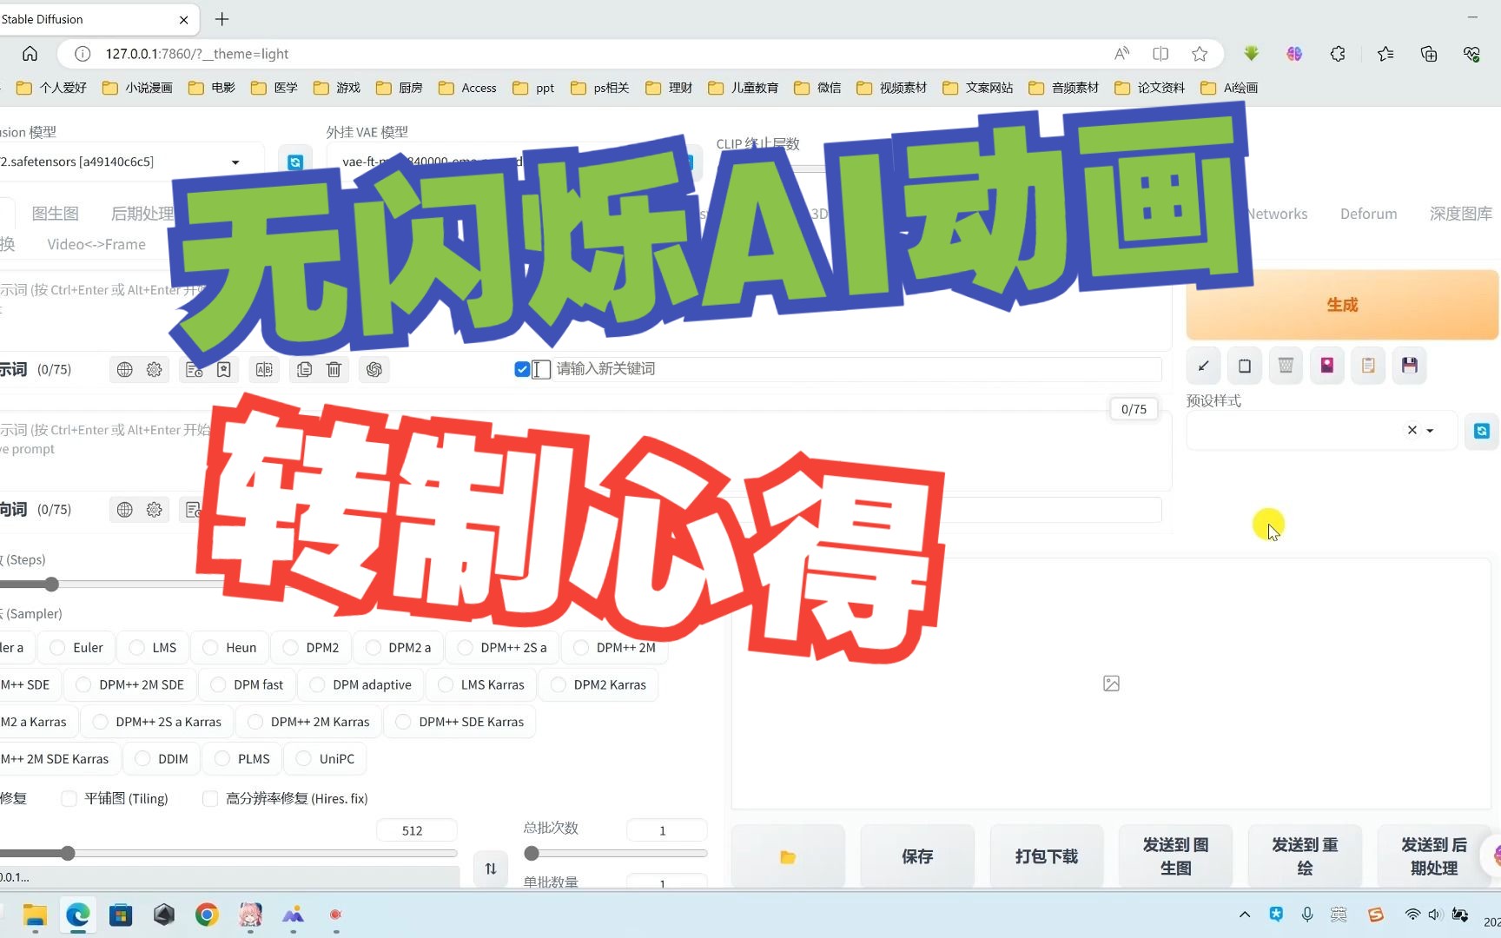
Task: Click the globe icon in the negative prompt row
Action: 125,510
